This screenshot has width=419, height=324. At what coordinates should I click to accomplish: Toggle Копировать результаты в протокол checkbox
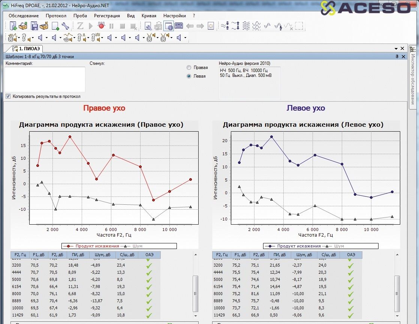(8, 96)
